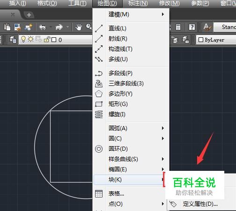The height and width of the screenshot is (211, 236).
Task: Open the Layer Properties Manager icon
Action: click(13, 40)
